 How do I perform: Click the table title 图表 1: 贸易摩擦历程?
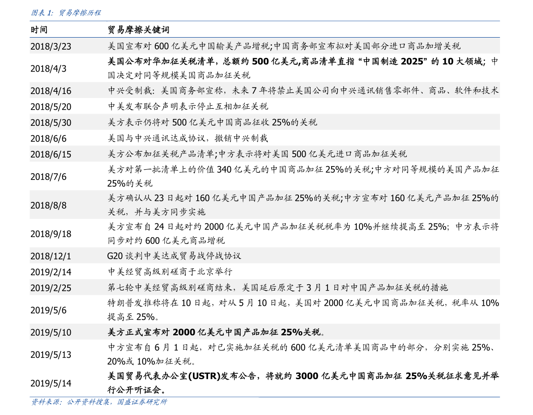[x=66, y=13]
